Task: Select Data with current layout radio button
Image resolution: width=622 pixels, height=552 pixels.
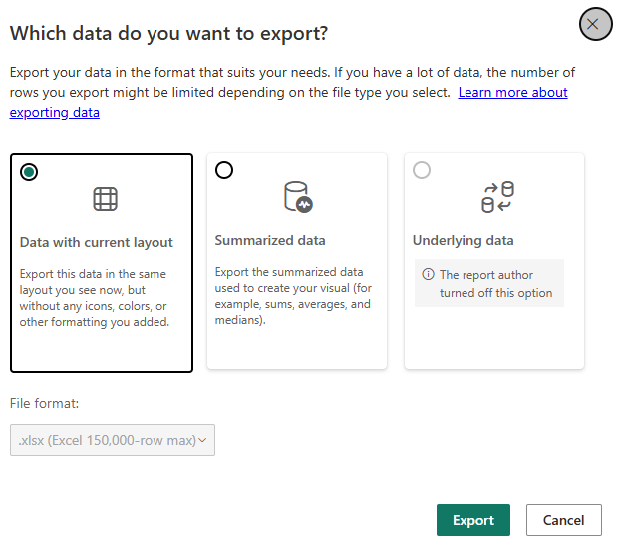Action: (29, 172)
